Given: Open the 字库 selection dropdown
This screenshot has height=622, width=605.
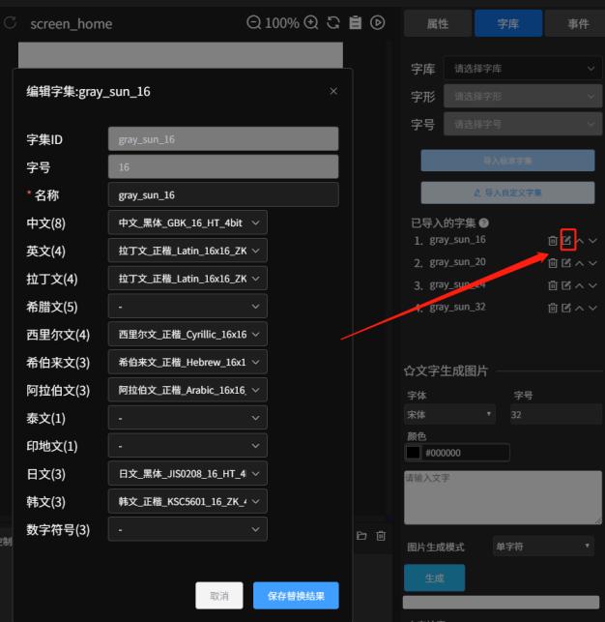Looking at the screenshot, I should pyautogui.click(x=523, y=69).
